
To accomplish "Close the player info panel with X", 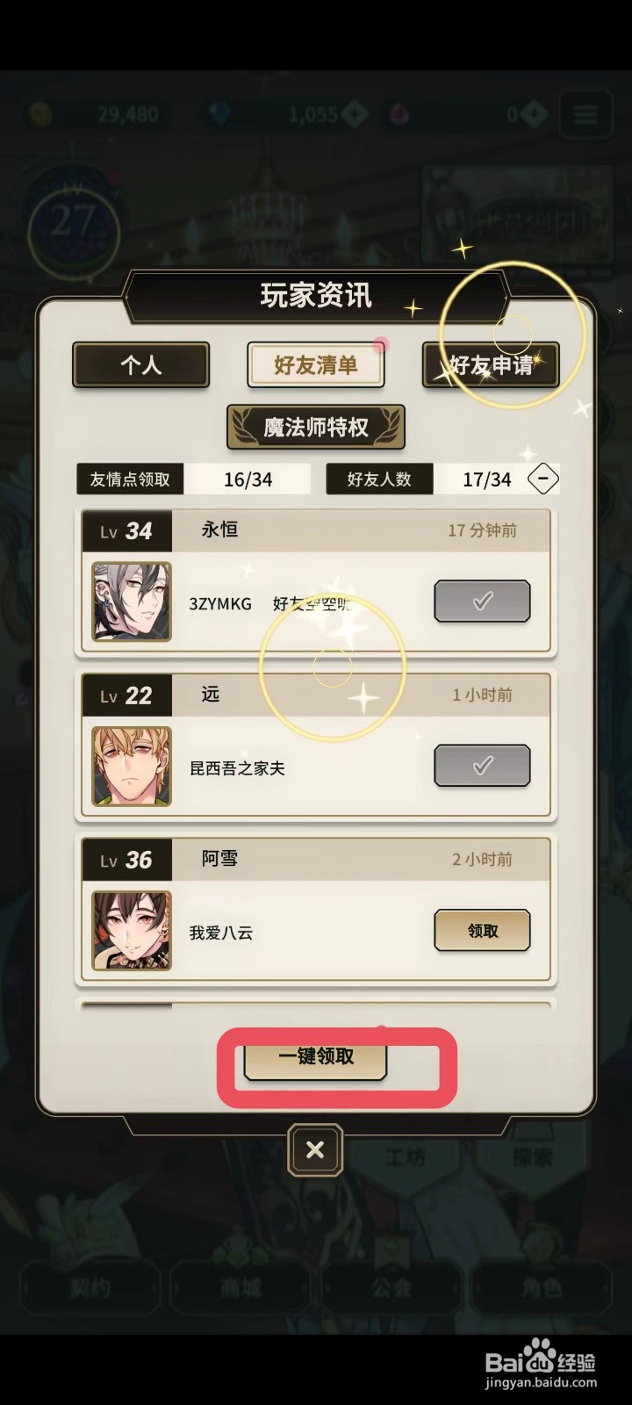I will click(315, 1149).
